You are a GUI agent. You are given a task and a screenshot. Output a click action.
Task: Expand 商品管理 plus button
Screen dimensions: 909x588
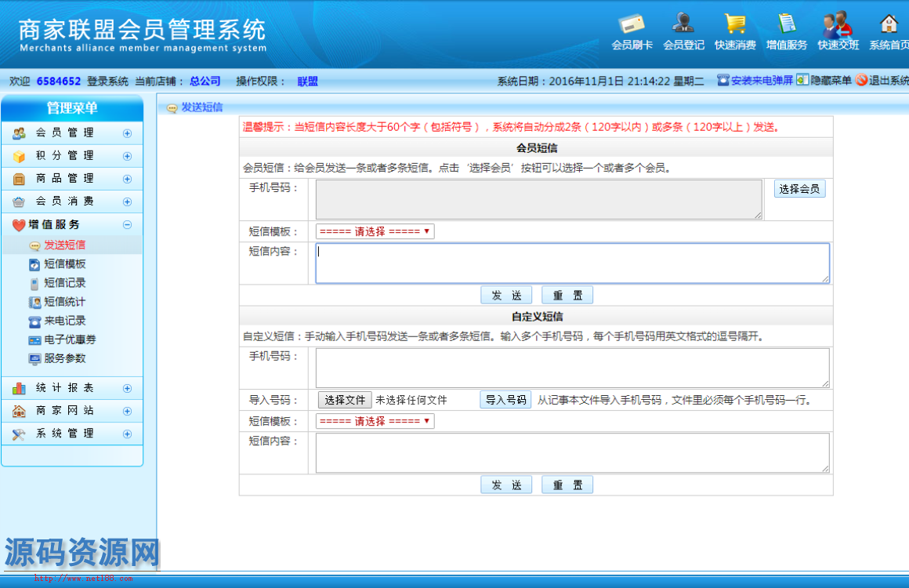pos(128,180)
